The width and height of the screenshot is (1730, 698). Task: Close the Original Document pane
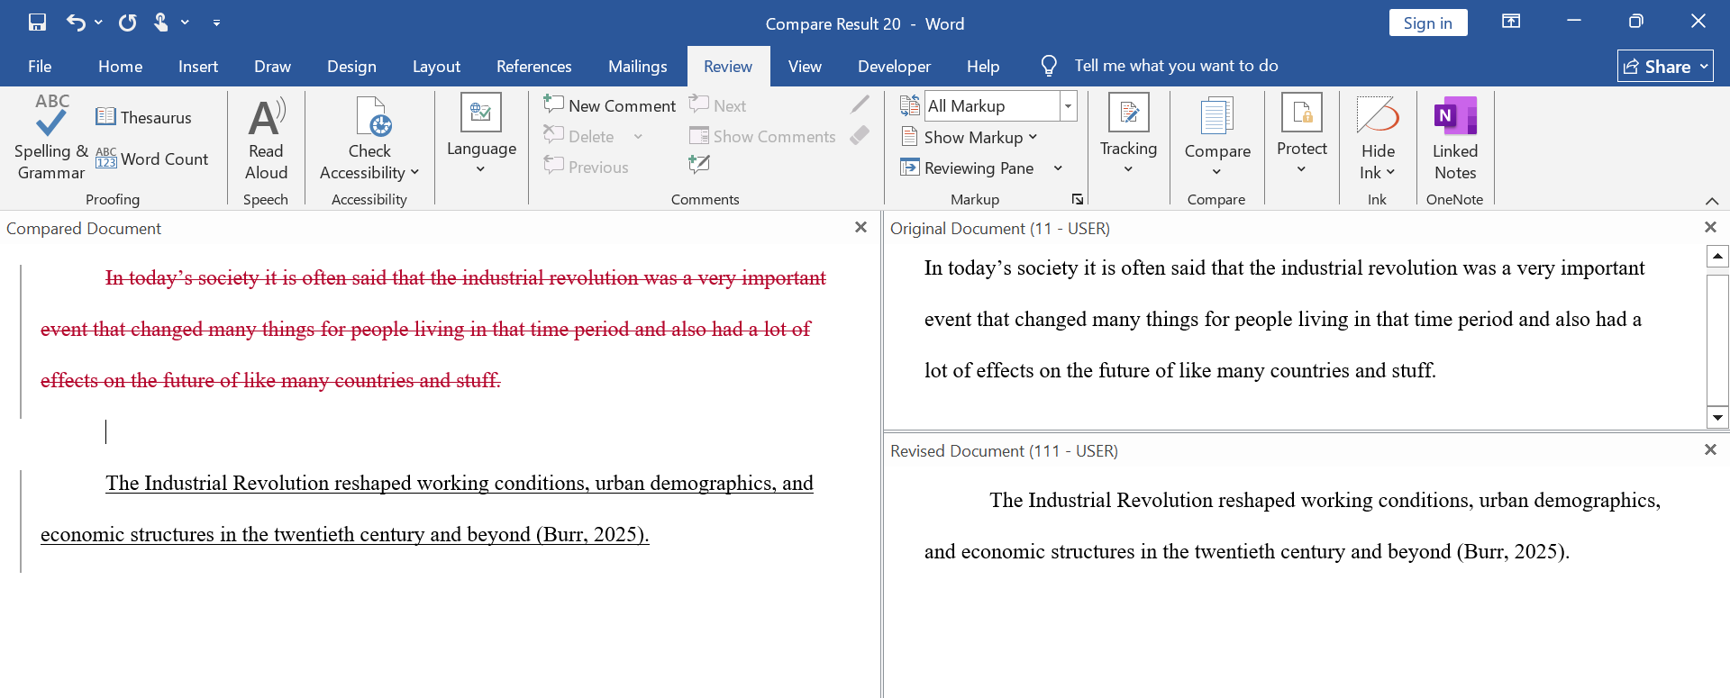[x=1710, y=227]
